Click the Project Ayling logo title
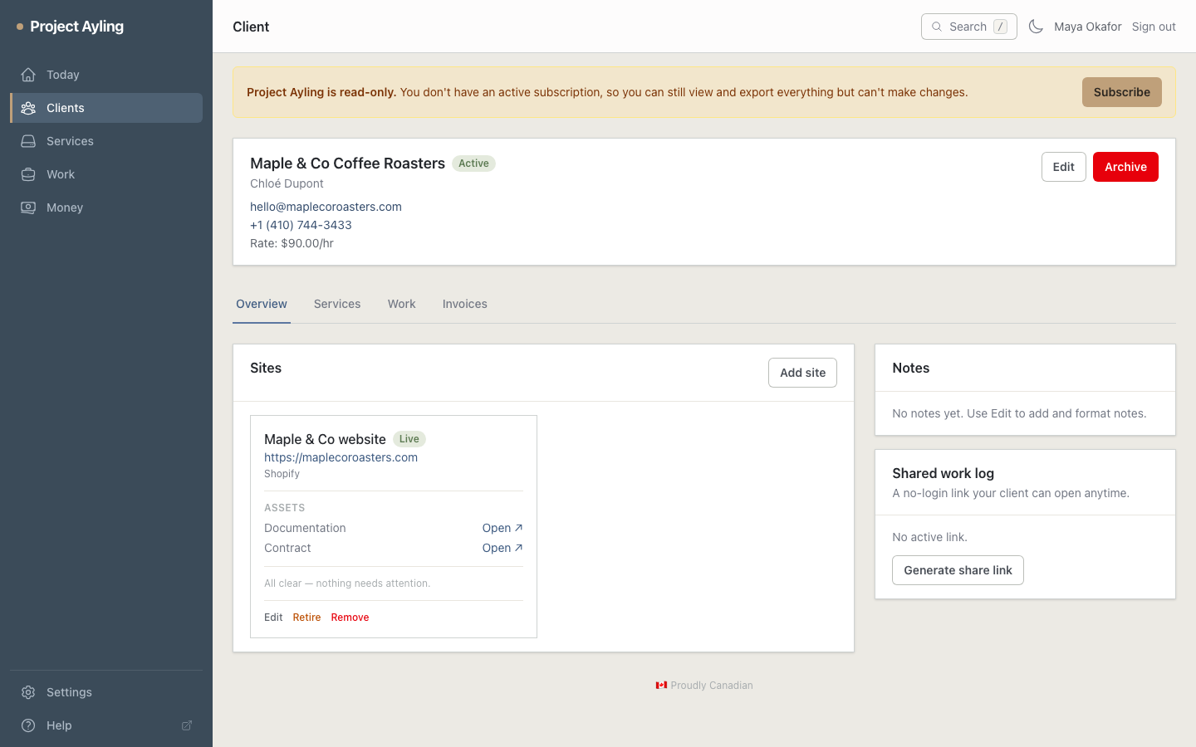 pos(76,27)
